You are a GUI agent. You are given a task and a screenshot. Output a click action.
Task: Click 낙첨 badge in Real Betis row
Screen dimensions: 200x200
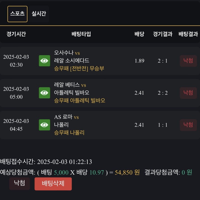188,93
